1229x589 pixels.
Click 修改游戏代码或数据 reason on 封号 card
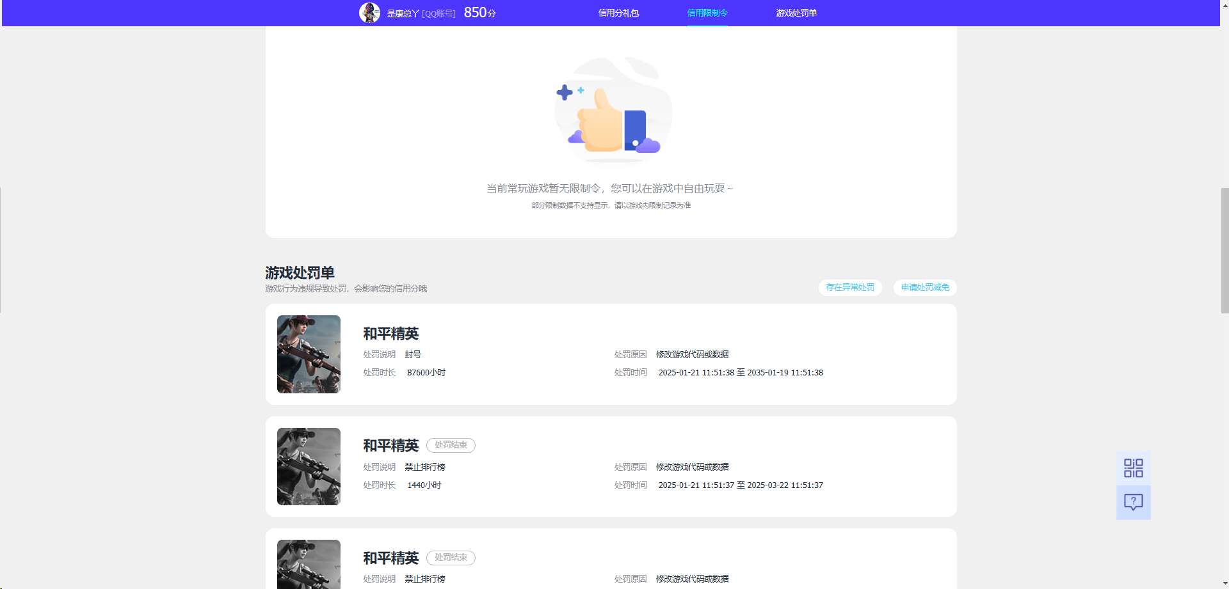(692, 354)
